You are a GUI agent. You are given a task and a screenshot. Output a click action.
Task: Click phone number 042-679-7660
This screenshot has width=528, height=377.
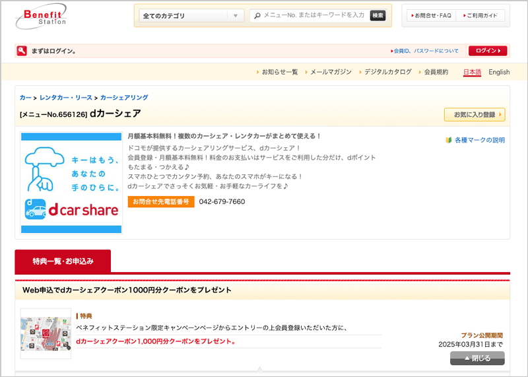coord(222,201)
